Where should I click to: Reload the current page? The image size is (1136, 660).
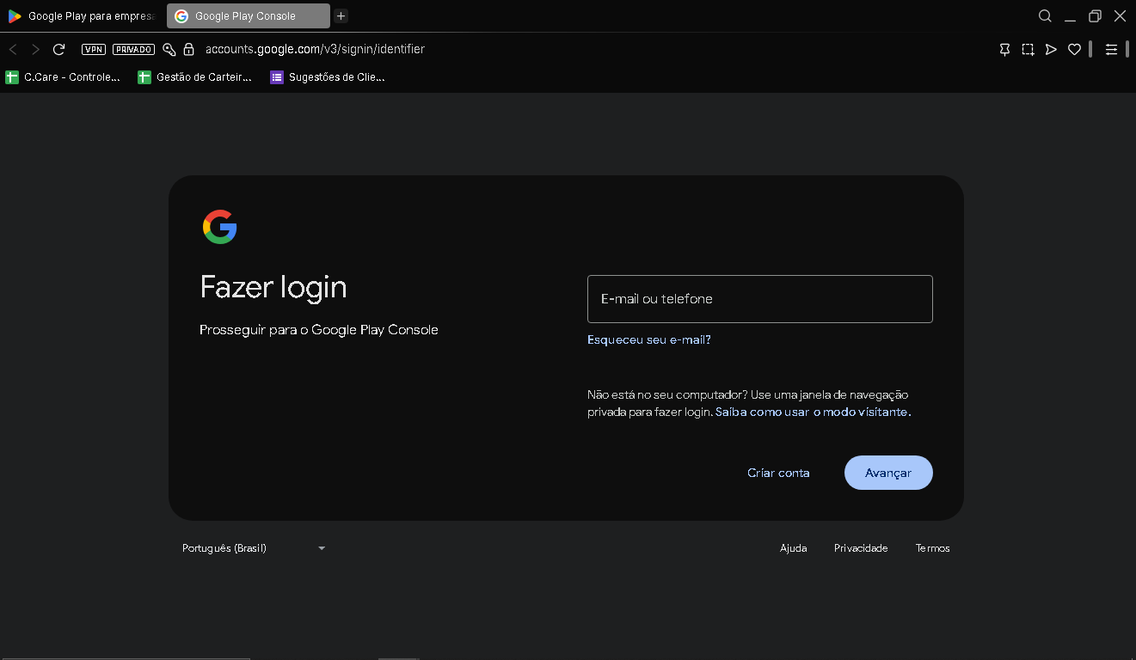[x=58, y=50]
